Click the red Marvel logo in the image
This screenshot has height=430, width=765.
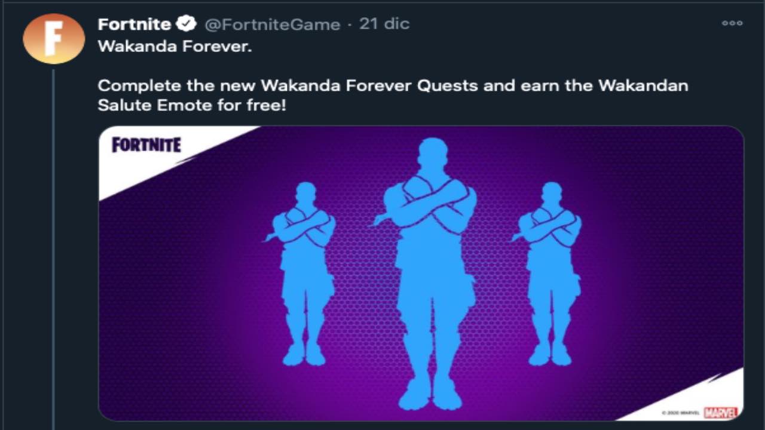coord(720,413)
